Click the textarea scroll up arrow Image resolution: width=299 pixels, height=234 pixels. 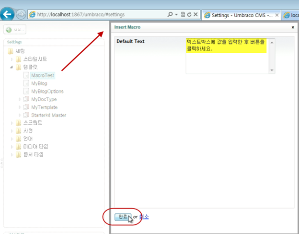[x=272, y=42]
